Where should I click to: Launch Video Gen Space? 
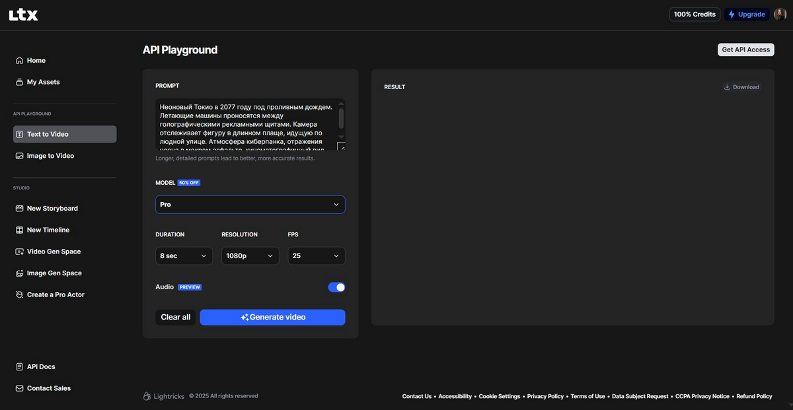pos(19,252)
